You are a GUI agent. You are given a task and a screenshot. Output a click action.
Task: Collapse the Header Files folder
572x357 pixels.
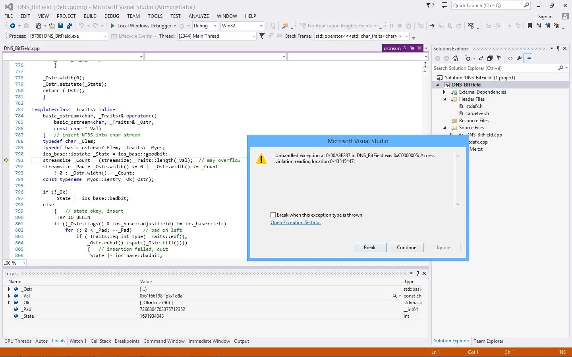[444, 99]
